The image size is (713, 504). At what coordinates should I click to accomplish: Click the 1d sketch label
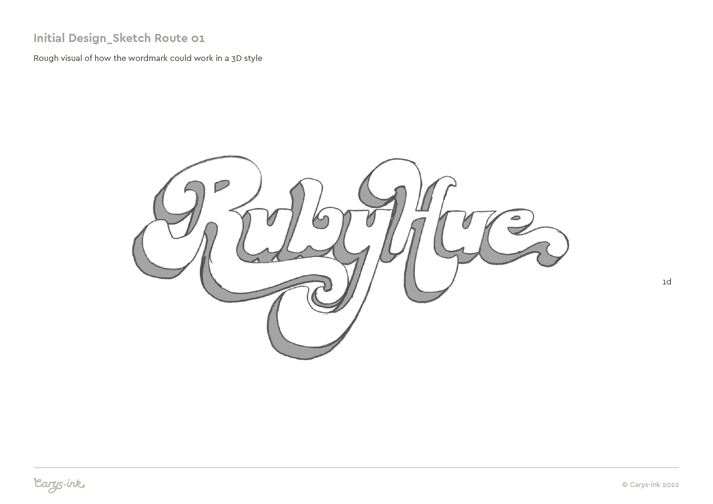click(x=667, y=282)
